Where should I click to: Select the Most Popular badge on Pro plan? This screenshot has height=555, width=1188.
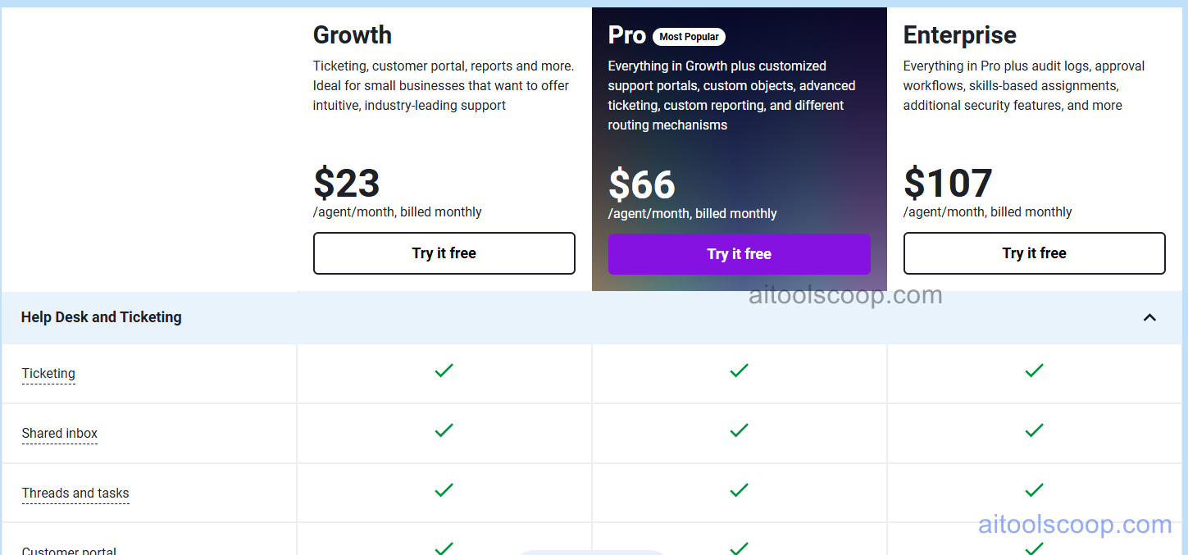(x=689, y=36)
